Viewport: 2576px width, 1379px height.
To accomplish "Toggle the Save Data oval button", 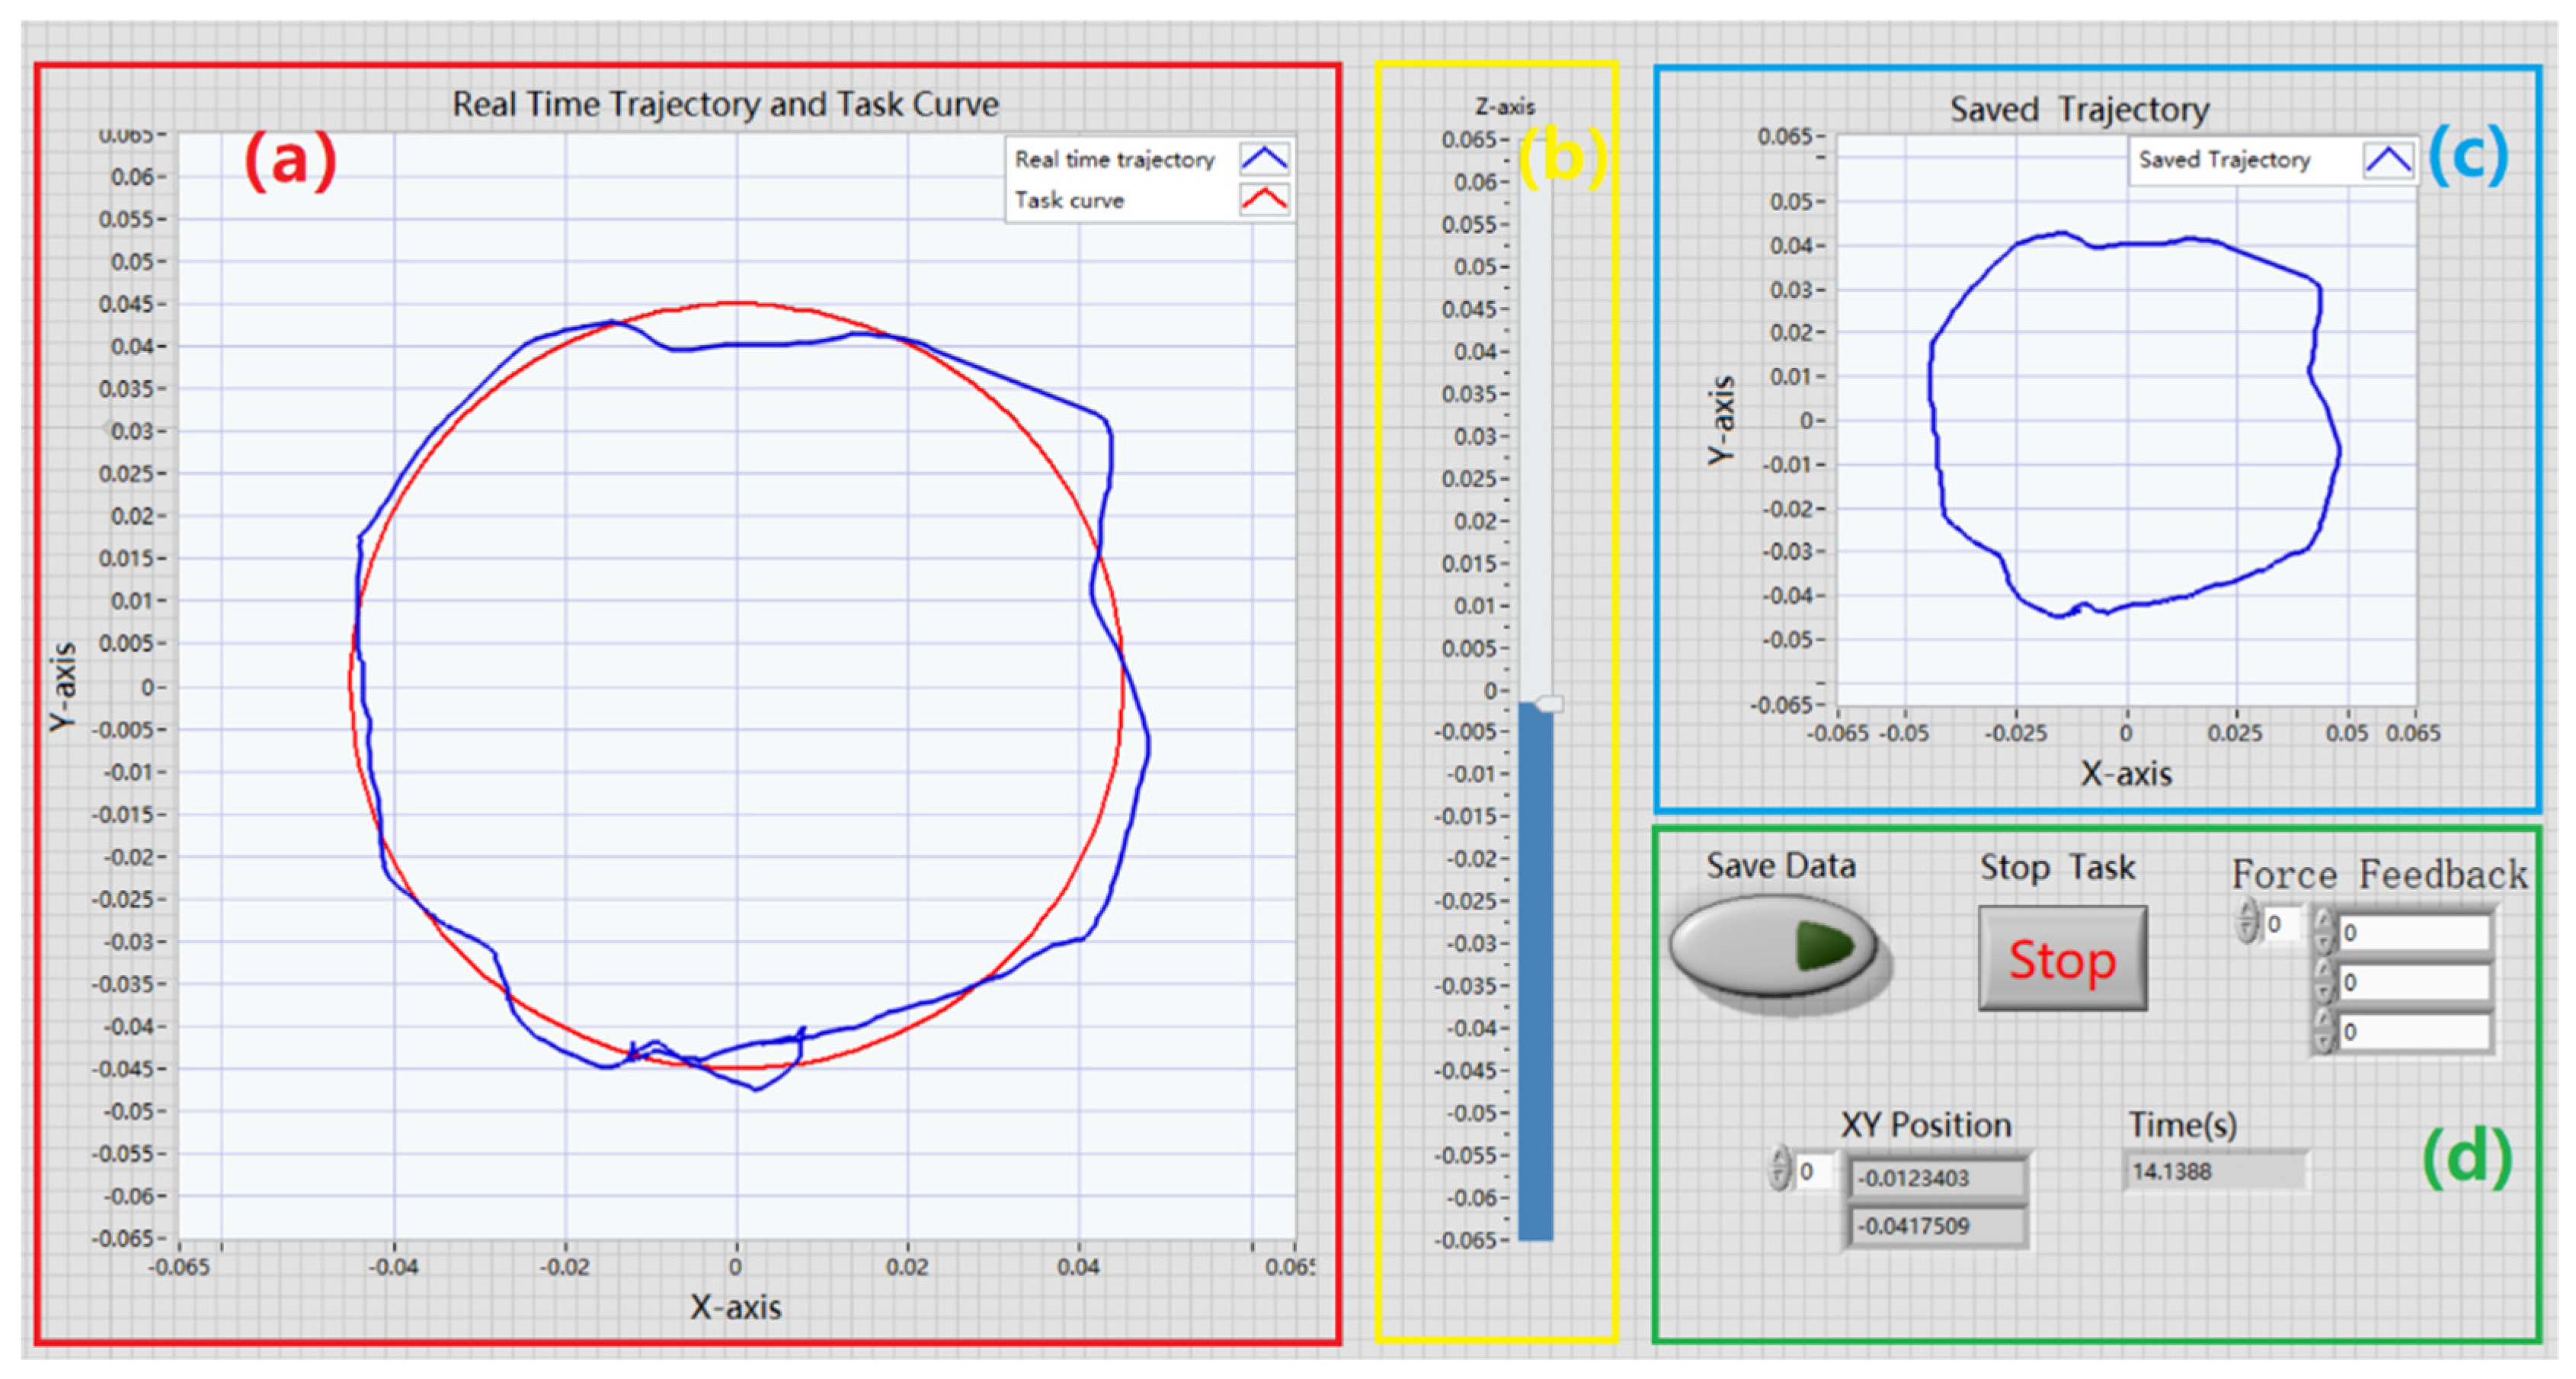I will pos(1772,945).
